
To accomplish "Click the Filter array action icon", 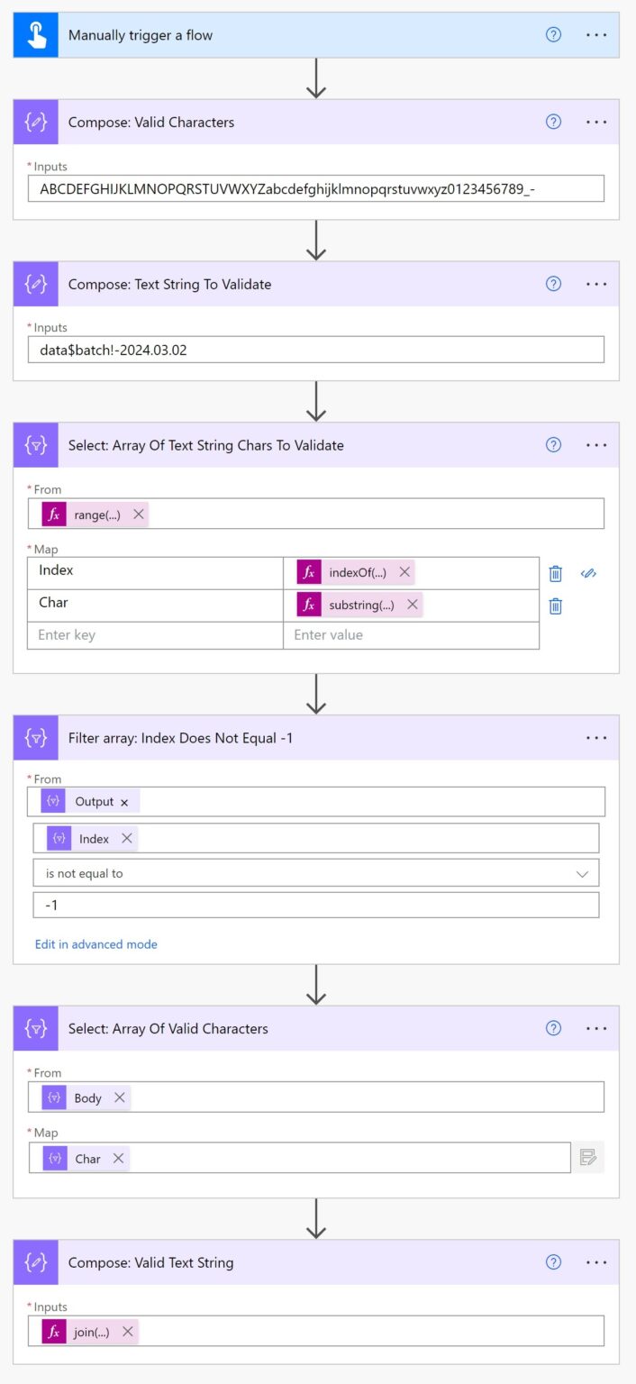I will click(x=34, y=737).
